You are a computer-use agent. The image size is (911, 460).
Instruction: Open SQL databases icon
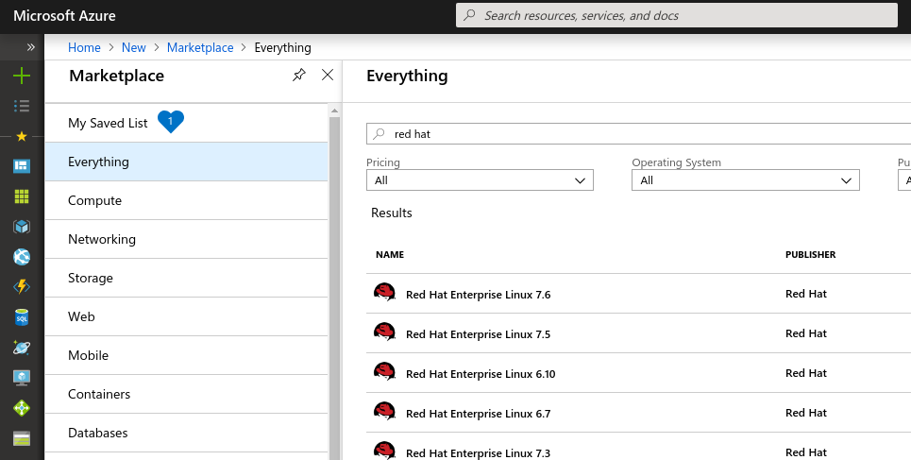(x=22, y=317)
